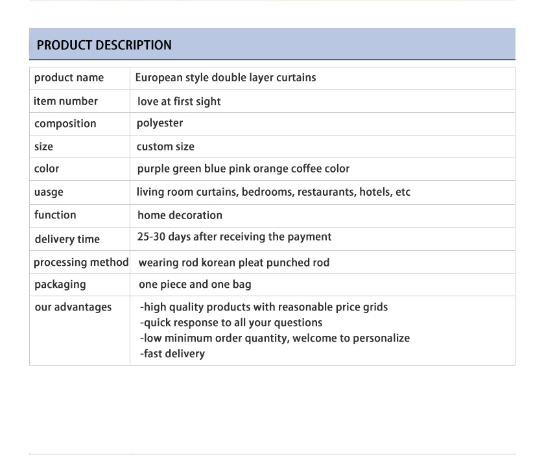Click the "our advantages" label
The image size is (544, 470).
click(73, 307)
